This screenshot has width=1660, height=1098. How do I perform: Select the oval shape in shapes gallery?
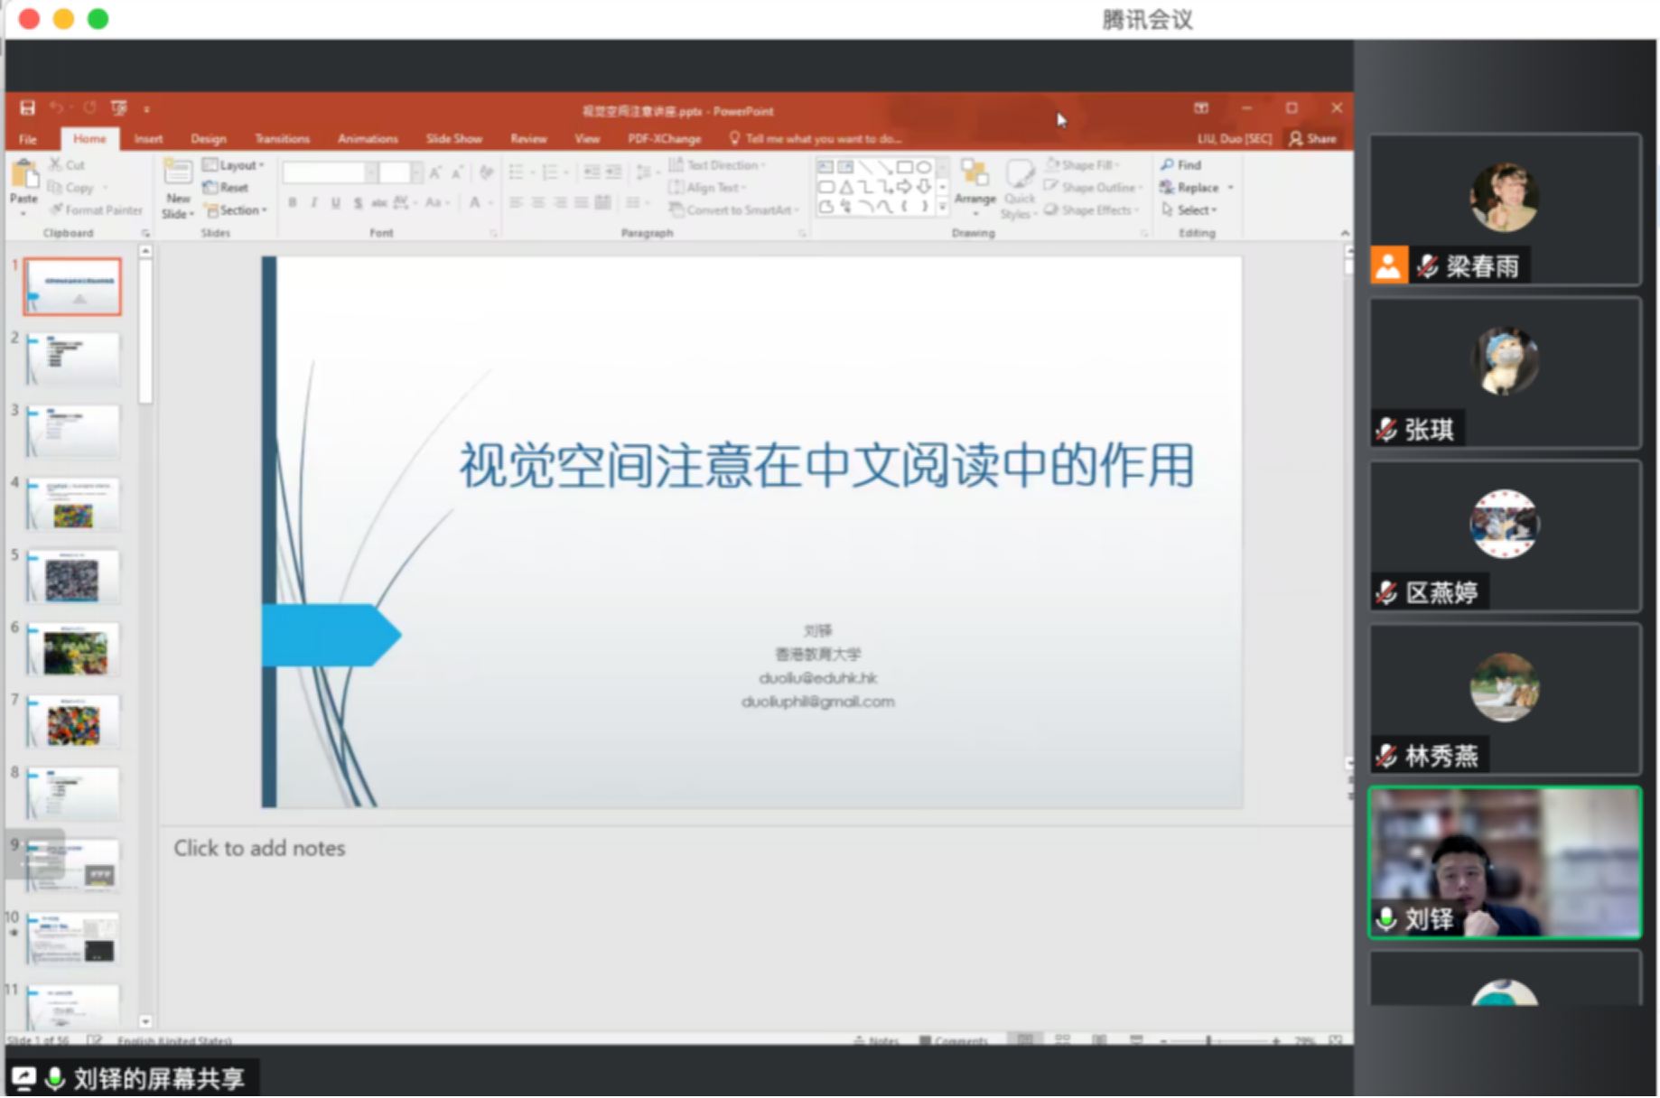pyautogui.click(x=923, y=167)
